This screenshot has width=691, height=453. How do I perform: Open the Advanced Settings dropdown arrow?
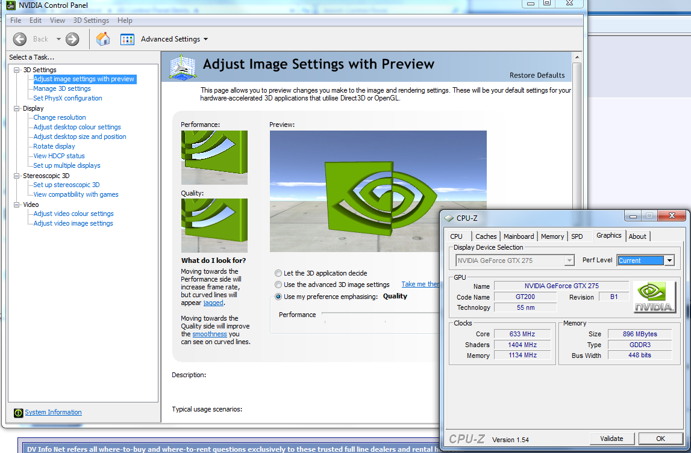(205, 40)
